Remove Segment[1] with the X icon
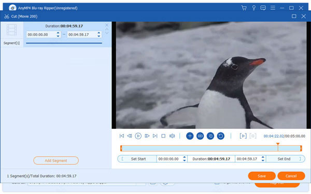The height and width of the screenshot is (194, 311). click(107, 25)
